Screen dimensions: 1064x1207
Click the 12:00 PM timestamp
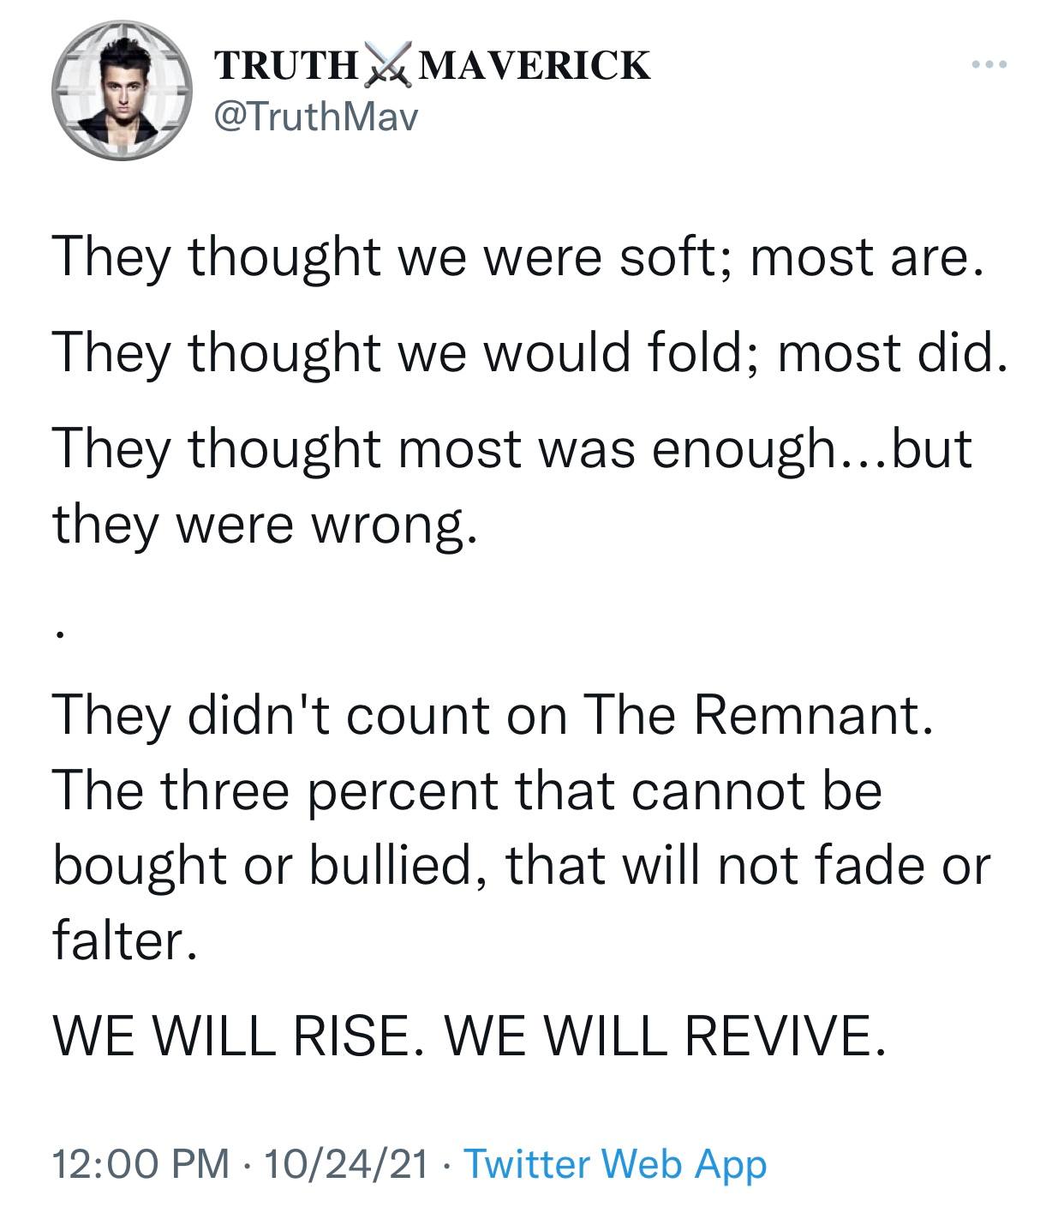141,1164
